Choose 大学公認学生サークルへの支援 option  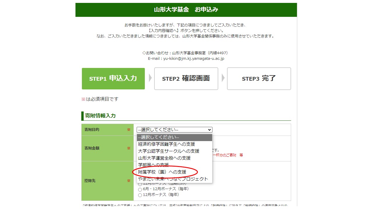click(175, 151)
